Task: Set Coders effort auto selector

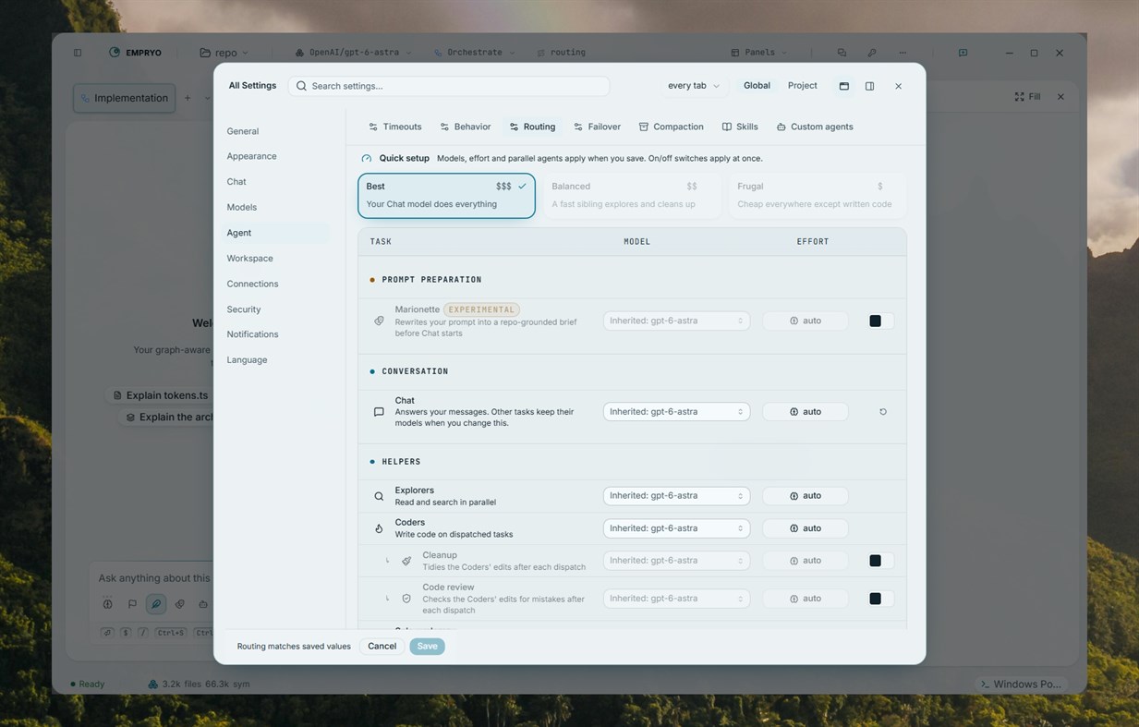Action: pos(805,528)
